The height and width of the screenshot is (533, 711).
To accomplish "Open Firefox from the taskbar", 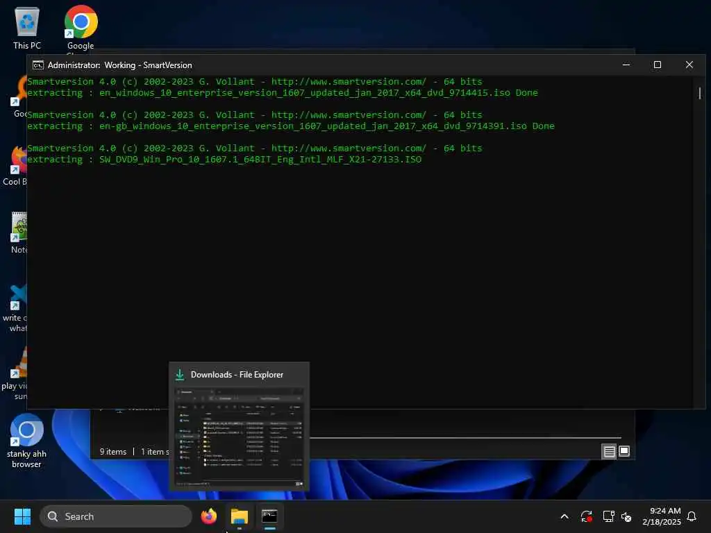I will pyautogui.click(x=208, y=516).
